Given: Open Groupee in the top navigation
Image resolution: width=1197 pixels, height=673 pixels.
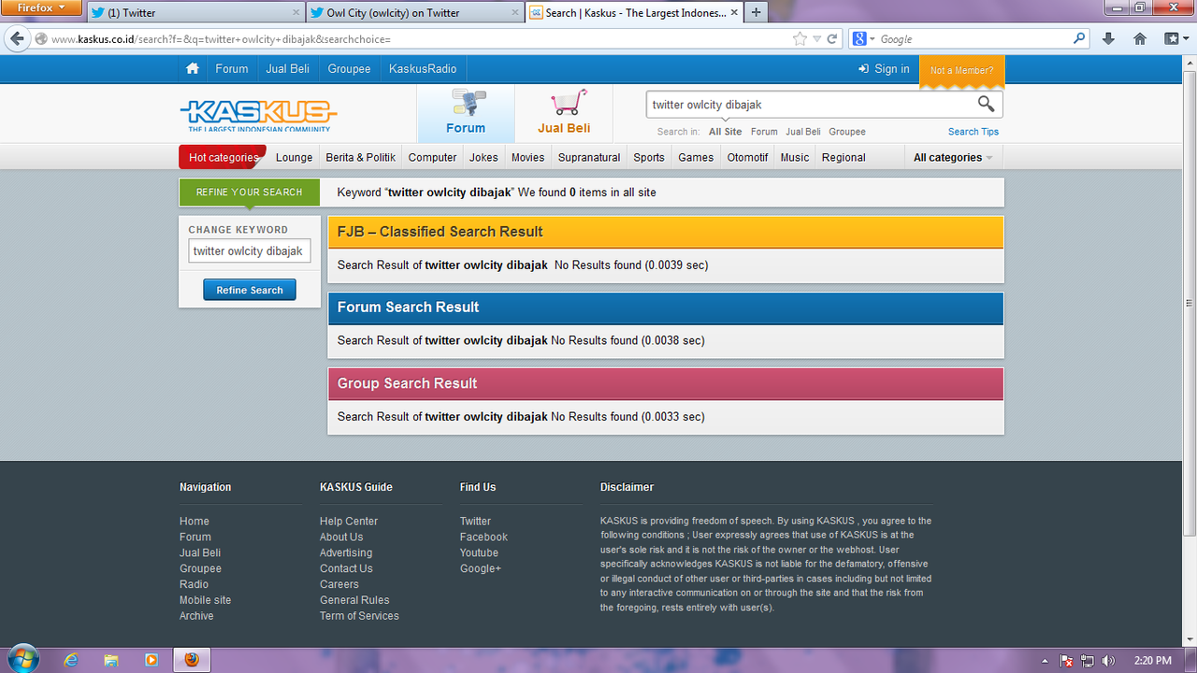Looking at the screenshot, I should 349,68.
